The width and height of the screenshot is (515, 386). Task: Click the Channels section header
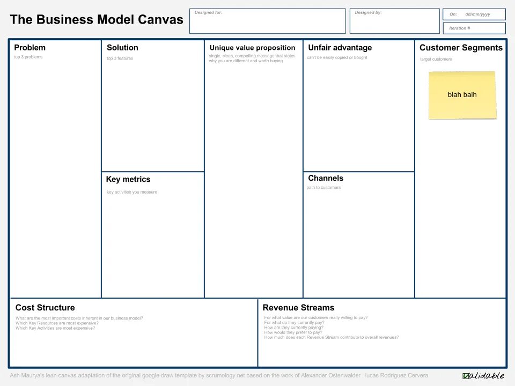(326, 178)
